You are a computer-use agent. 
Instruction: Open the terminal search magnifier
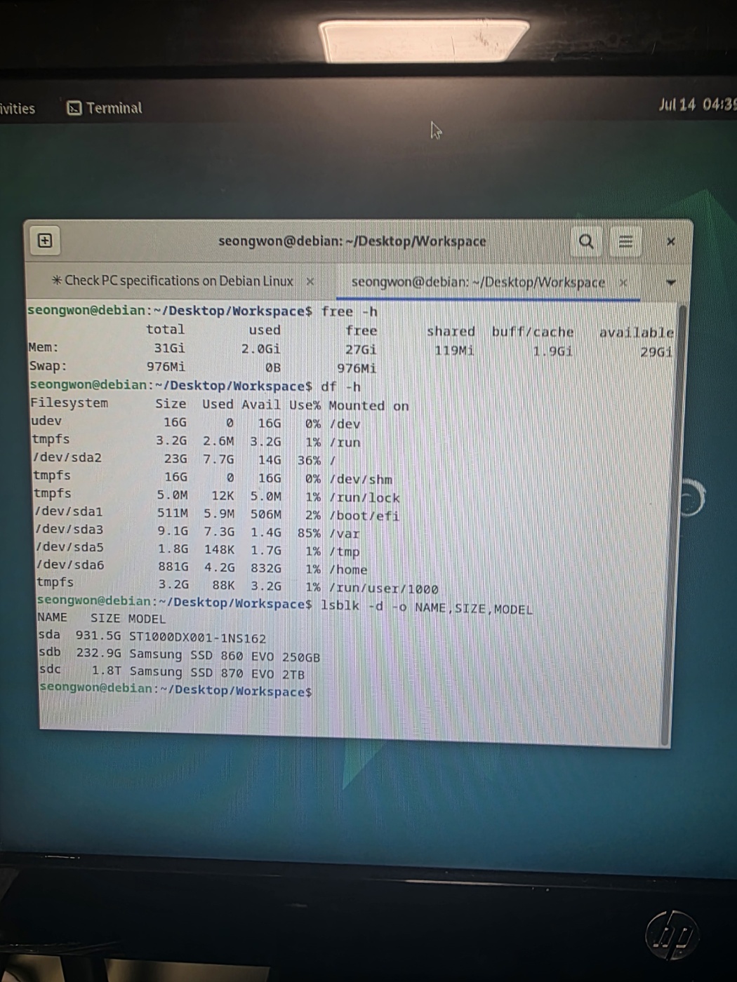click(586, 242)
